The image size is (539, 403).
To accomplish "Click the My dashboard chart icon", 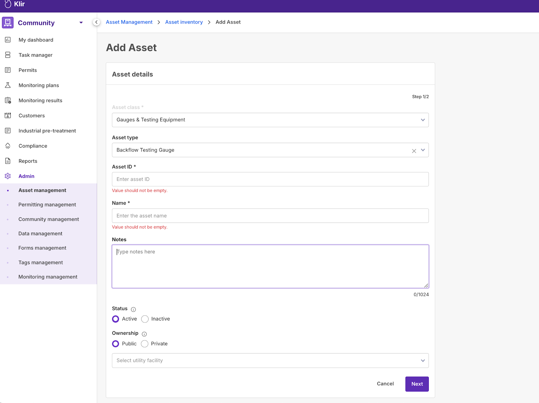I will tap(8, 40).
